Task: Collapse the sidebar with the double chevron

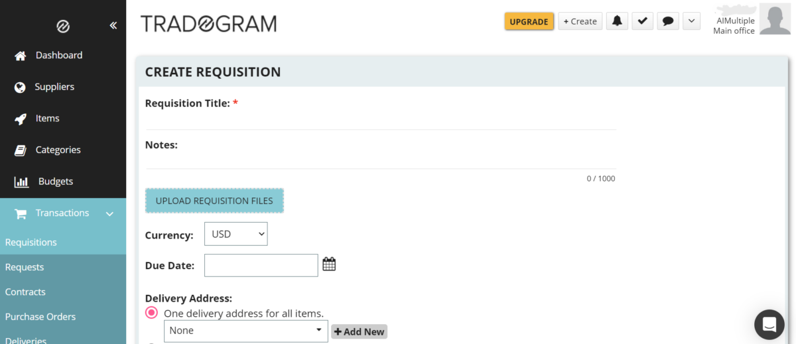Action: (113, 25)
